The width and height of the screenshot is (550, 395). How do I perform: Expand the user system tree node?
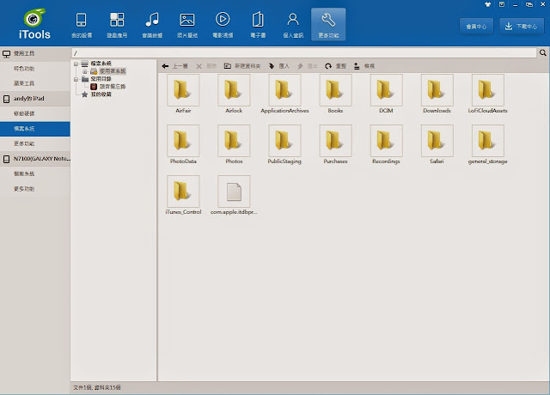(x=84, y=71)
